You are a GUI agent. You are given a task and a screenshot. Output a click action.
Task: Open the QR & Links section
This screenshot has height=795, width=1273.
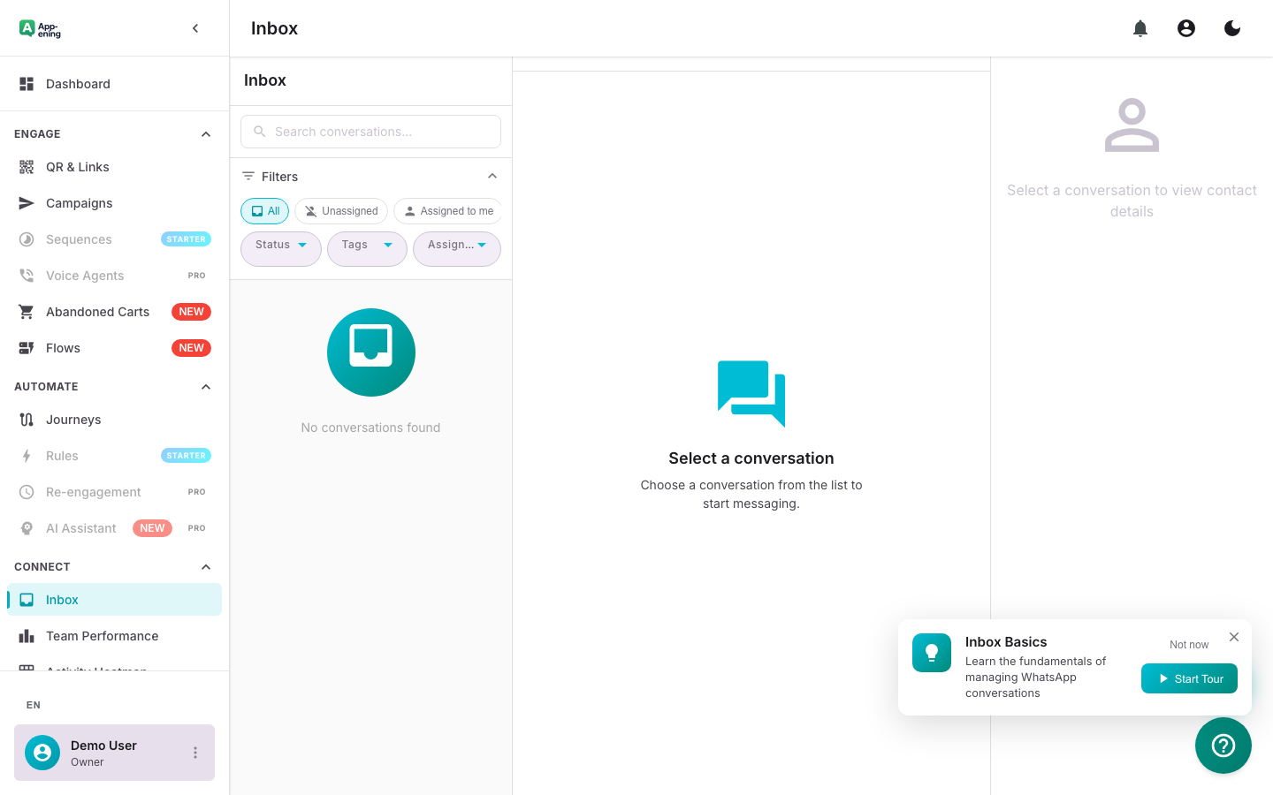(77, 166)
